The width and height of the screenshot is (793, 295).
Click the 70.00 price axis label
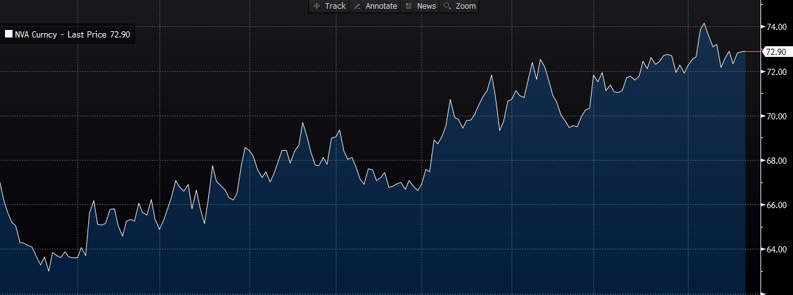[x=778, y=116]
